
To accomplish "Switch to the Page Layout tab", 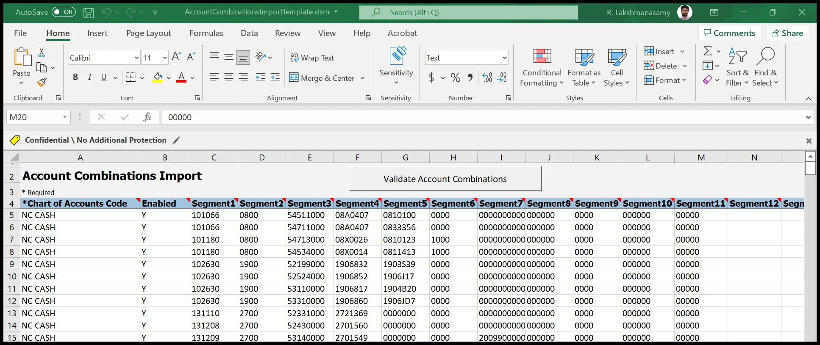I will tap(148, 33).
